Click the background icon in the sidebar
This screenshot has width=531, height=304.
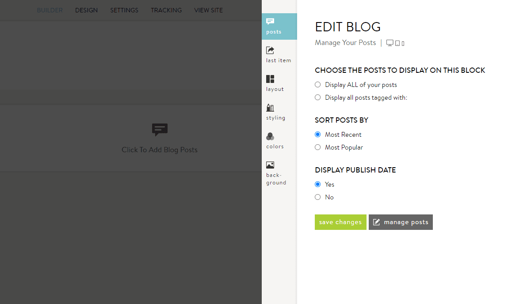click(275, 172)
